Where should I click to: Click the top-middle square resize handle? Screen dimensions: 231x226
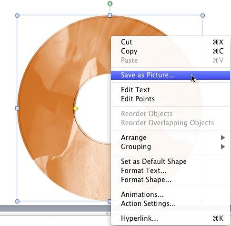[110, 15]
